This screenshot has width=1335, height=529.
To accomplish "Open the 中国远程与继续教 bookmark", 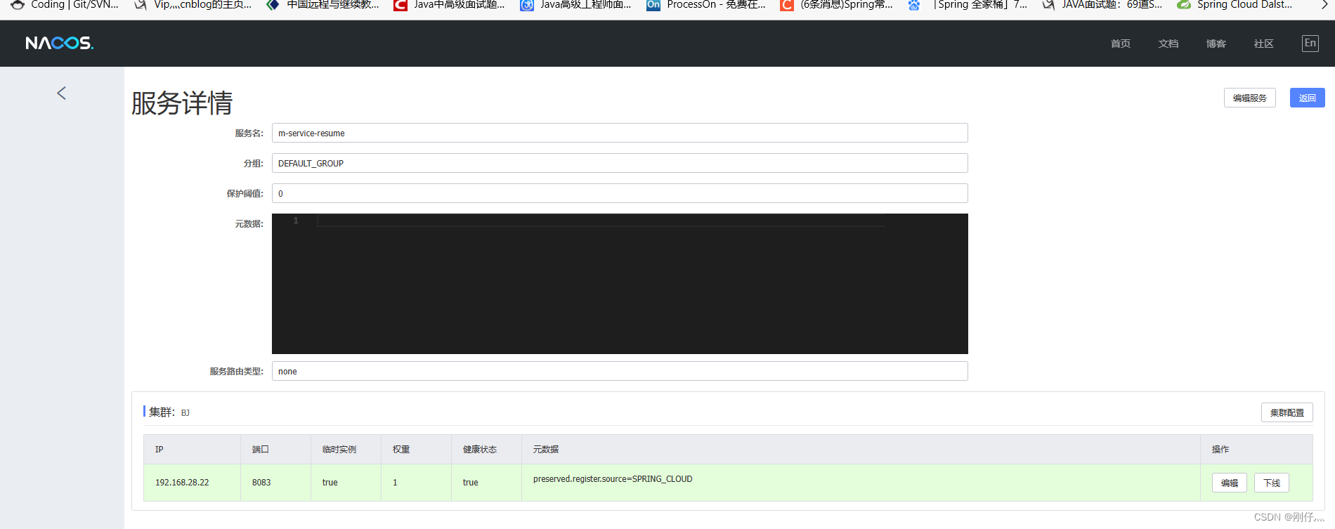I will click(323, 5).
